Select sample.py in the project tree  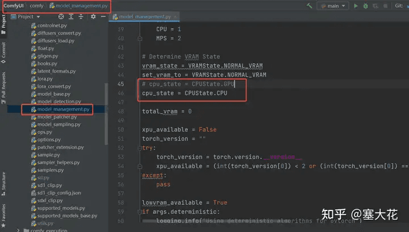(x=48, y=155)
